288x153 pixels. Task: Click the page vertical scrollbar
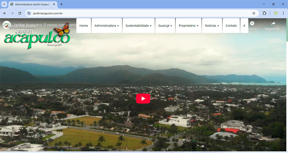tap(287, 29)
